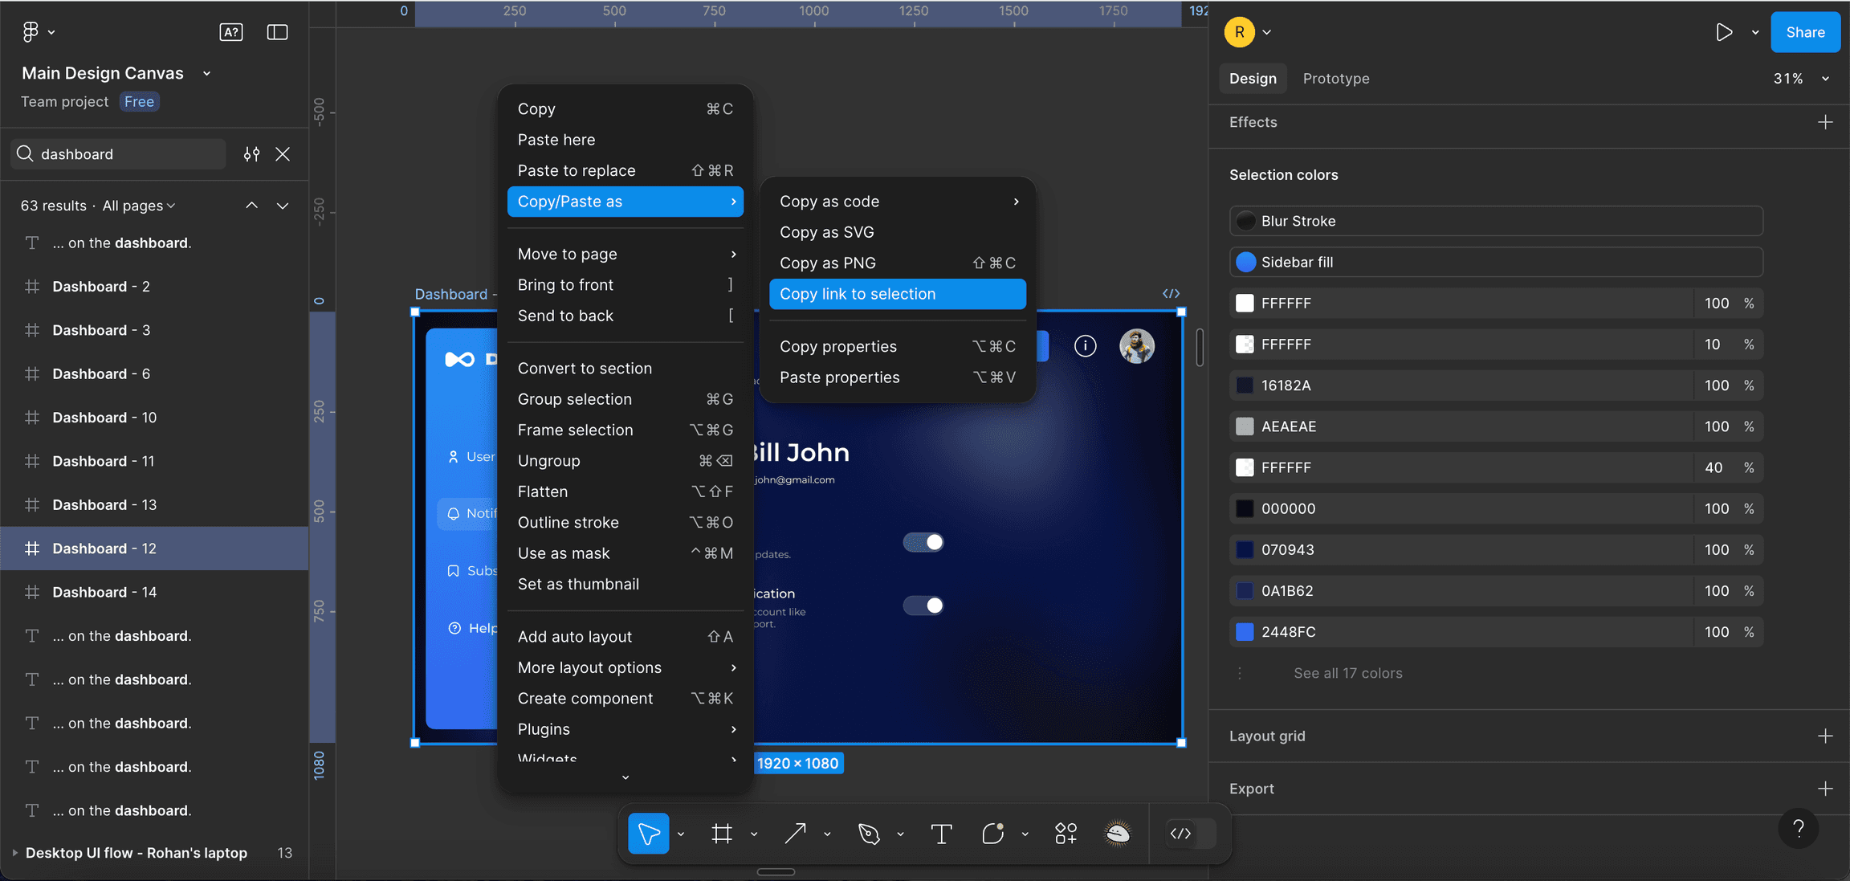Toggle Dev Mode switch in bottom toolbar
Image resolution: width=1850 pixels, height=881 pixels.
click(1190, 834)
